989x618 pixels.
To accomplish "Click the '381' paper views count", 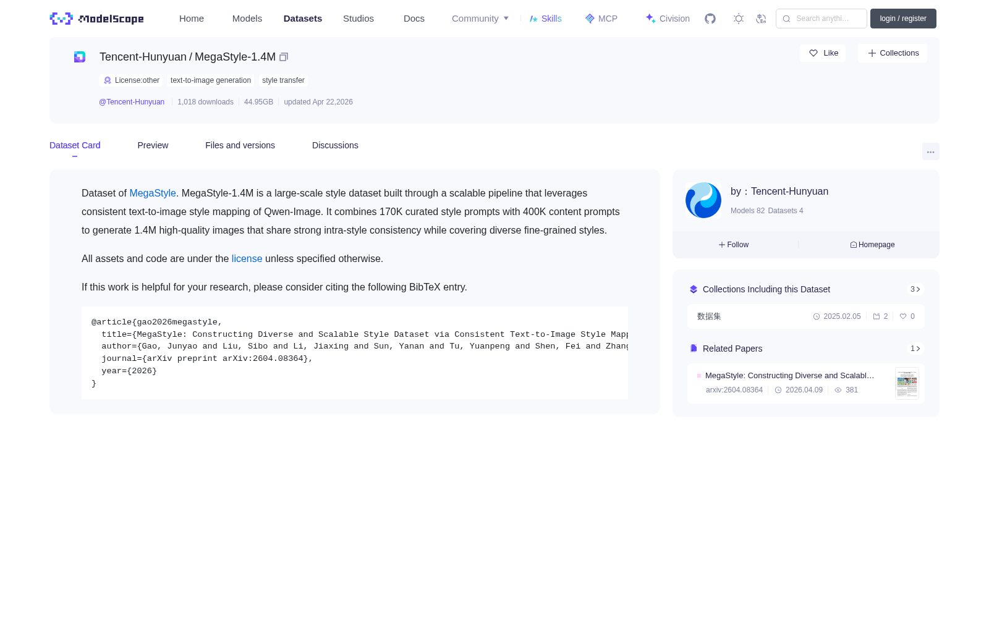I will 852,390.
